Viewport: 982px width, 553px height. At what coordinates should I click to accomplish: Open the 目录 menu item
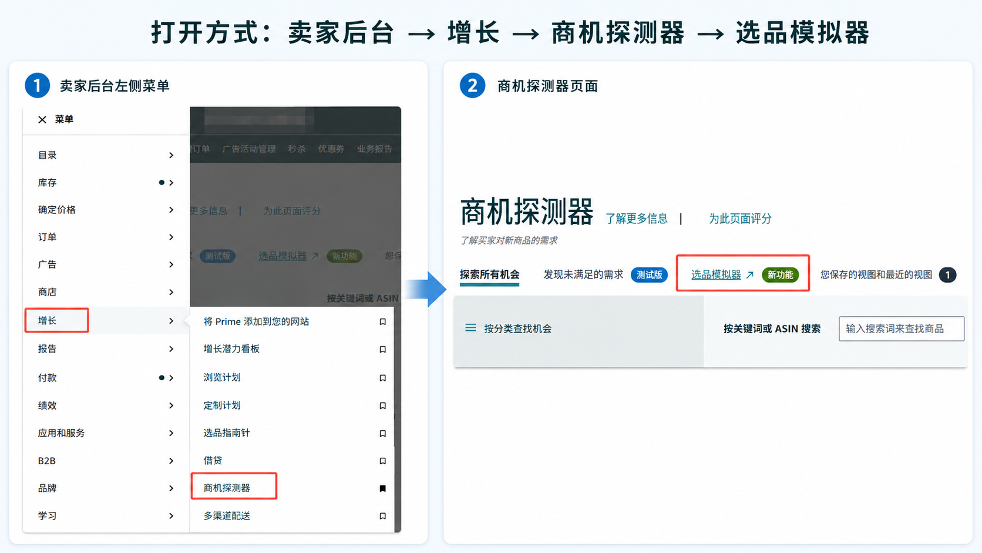coord(48,155)
